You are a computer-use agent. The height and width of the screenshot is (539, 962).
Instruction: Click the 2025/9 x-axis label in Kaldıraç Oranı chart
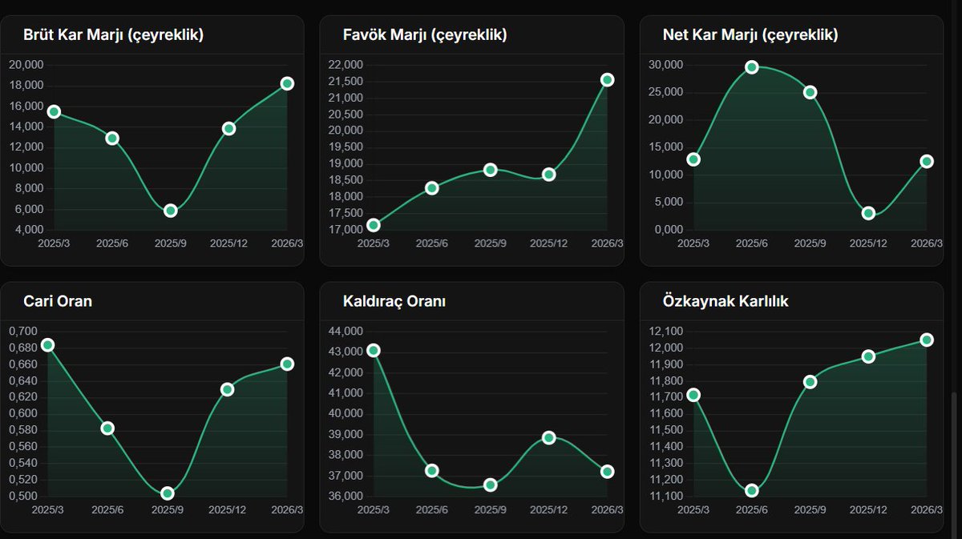click(x=491, y=509)
